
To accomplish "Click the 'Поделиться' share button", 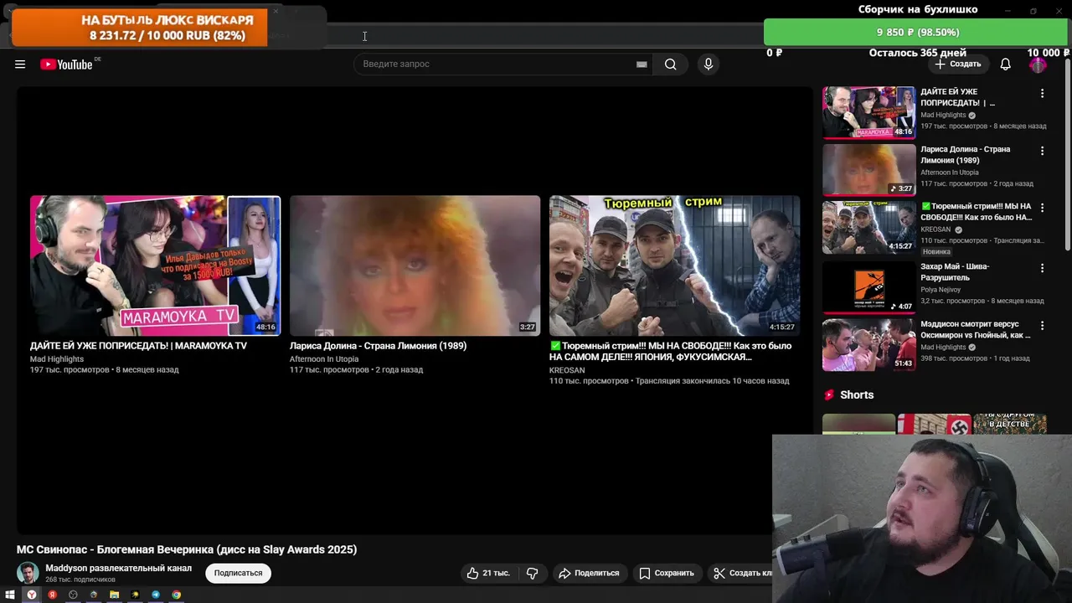I will pyautogui.click(x=589, y=573).
